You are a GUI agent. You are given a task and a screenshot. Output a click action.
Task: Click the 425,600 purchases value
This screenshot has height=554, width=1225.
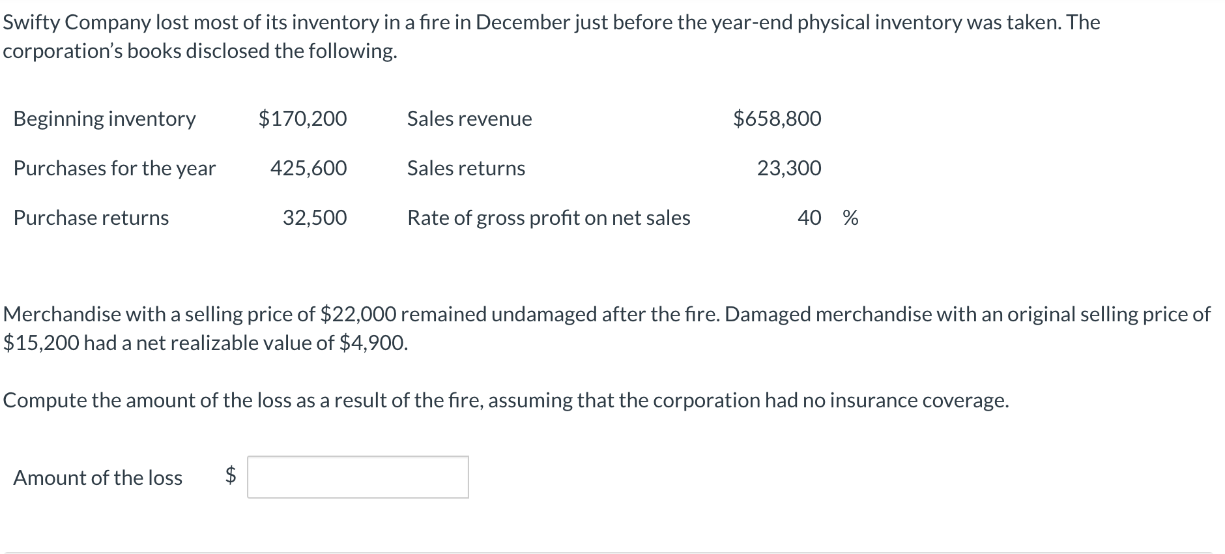click(x=308, y=168)
